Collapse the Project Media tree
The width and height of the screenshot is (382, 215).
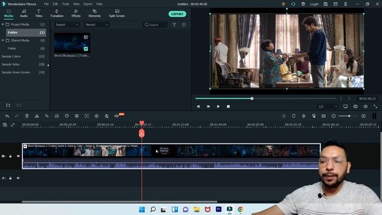tap(2, 24)
